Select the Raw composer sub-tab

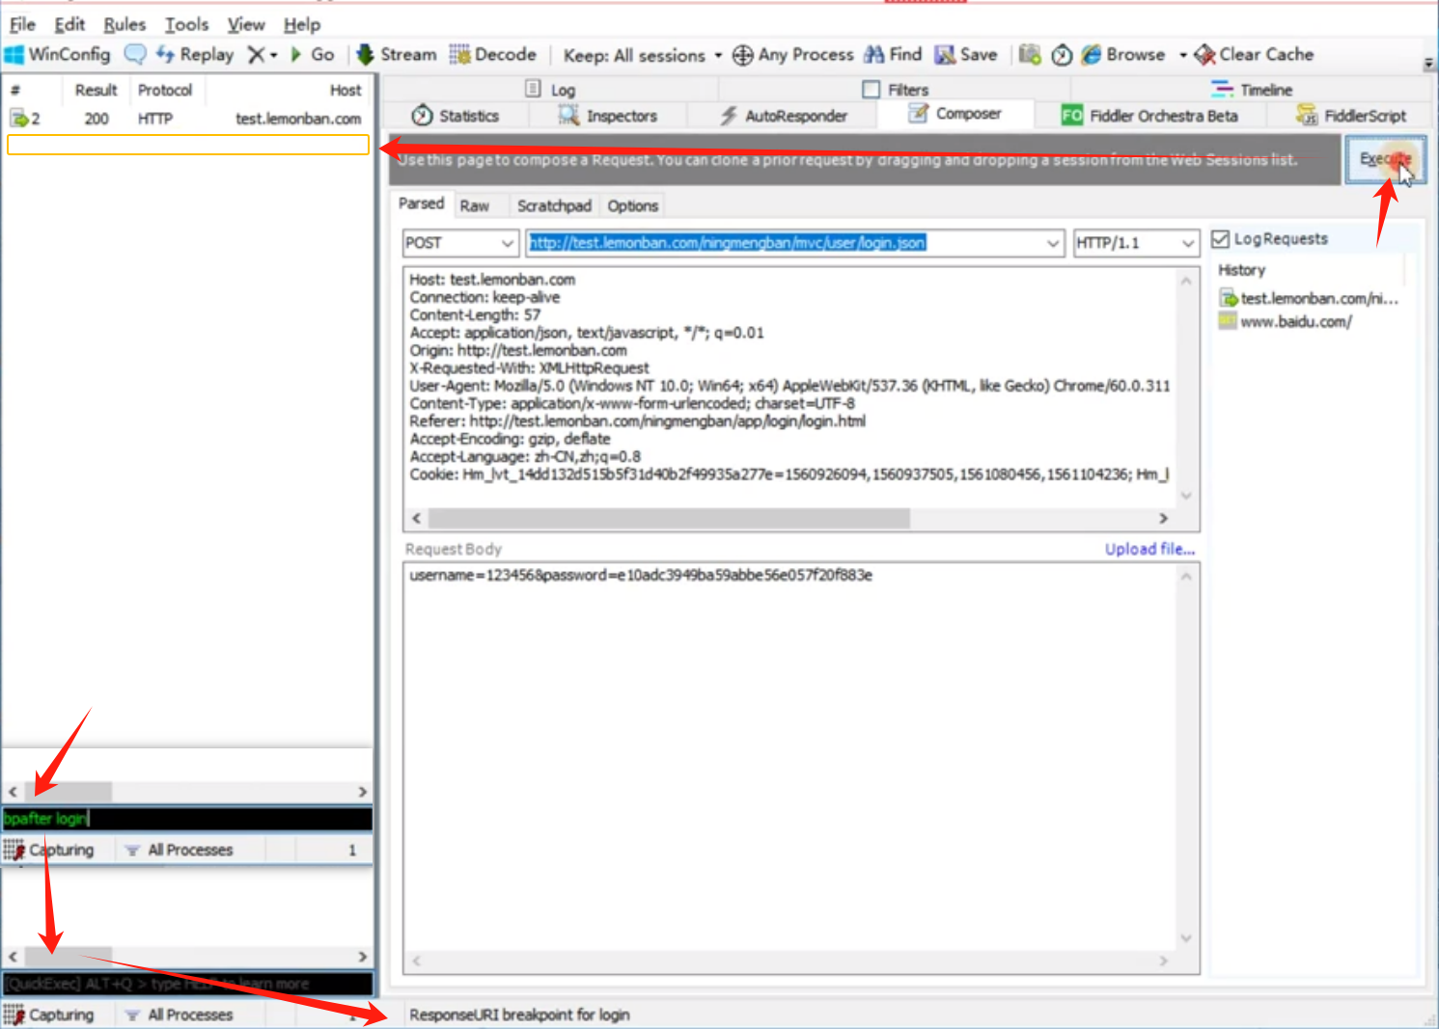tap(475, 205)
